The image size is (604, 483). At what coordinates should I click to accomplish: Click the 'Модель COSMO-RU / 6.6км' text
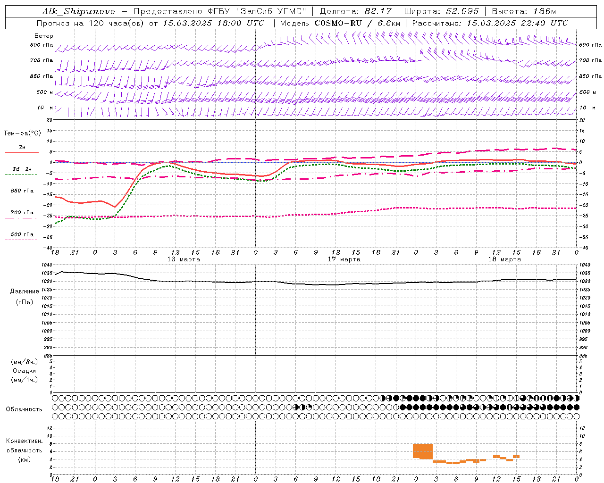click(340, 23)
